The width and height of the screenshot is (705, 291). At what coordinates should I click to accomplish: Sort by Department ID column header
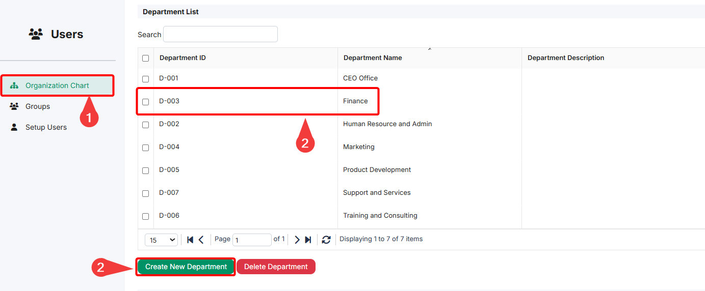182,58
